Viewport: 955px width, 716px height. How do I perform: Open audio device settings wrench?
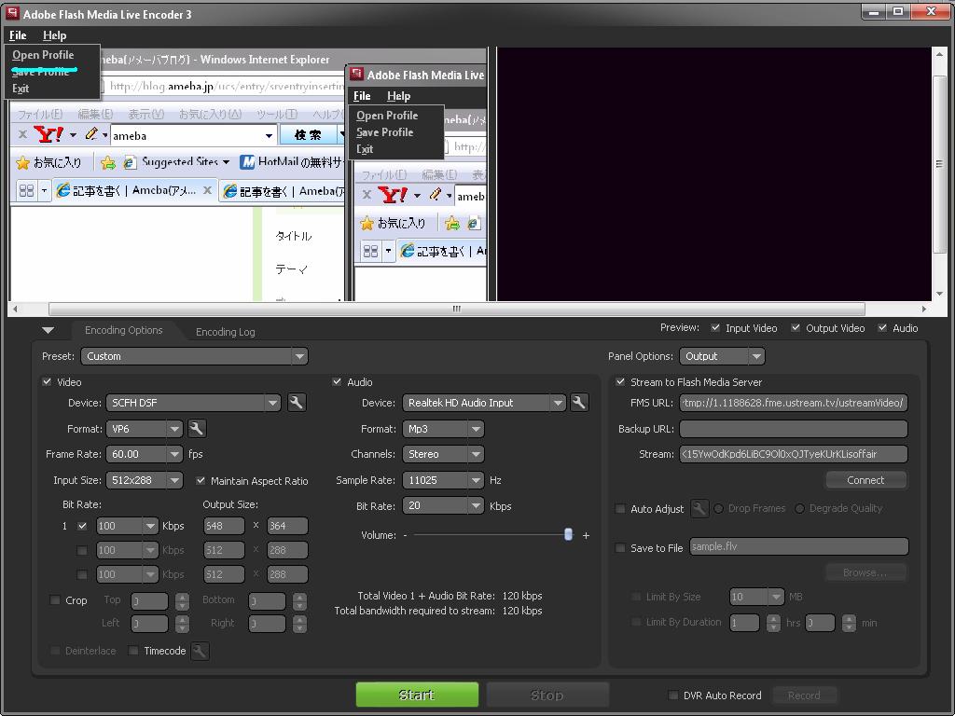point(579,403)
